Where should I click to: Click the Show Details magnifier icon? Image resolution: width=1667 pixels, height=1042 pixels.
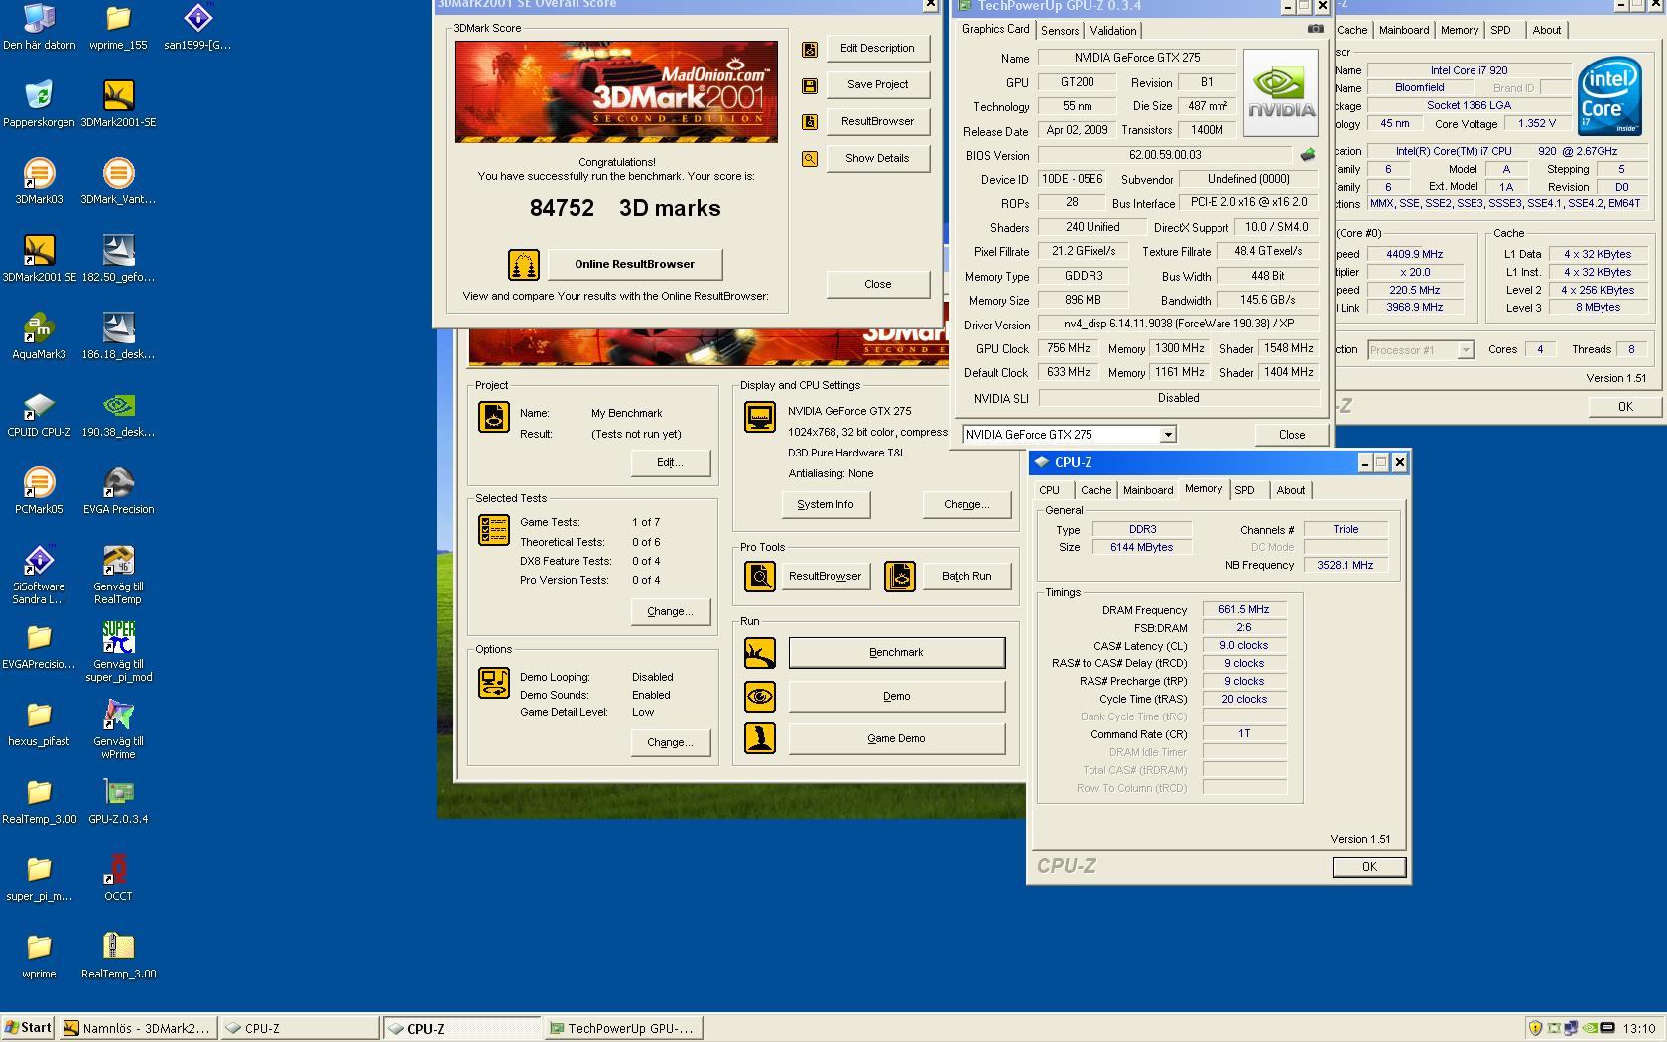point(810,159)
